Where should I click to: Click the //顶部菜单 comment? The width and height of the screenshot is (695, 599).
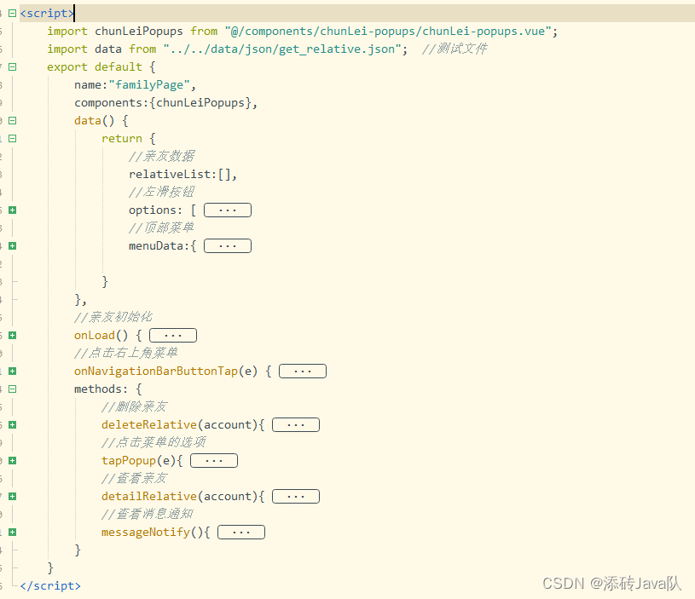pyautogui.click(x=161, y=228)
